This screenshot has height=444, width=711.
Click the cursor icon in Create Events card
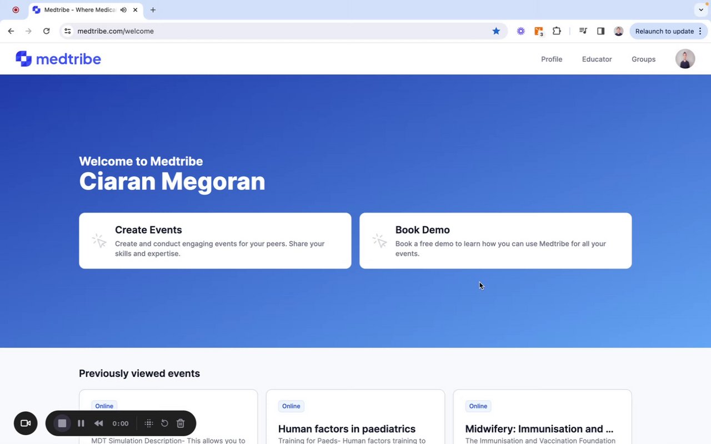pyautogui.click(x=99, y=240)
